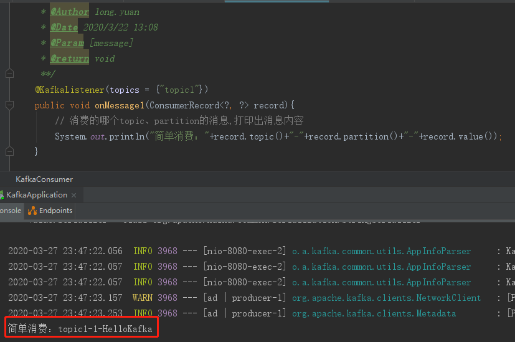Click the @Date Javadoc tag

[64, 27]
